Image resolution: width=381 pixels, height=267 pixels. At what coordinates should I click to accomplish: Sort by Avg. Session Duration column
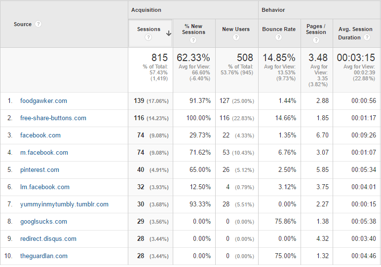pyautogui.click(x=355, y=33)
